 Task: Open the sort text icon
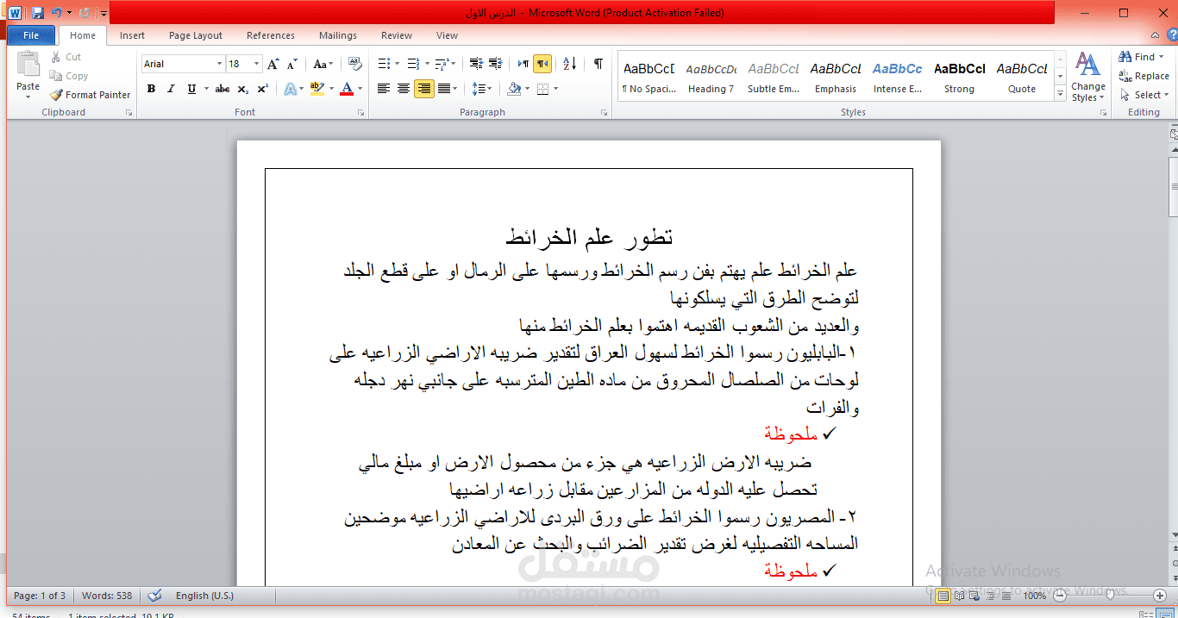567,64
